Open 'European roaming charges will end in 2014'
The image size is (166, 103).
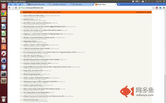point(37,63)
